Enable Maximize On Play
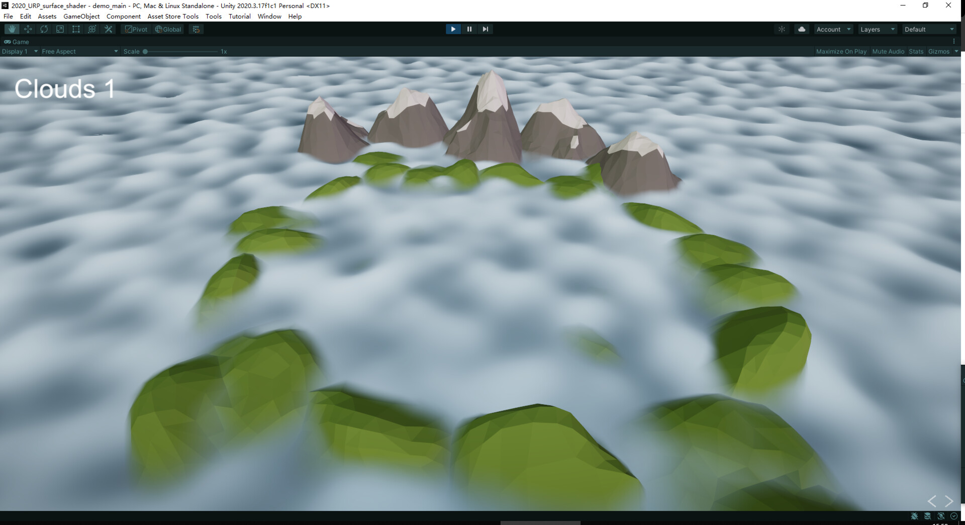The width and height of the screenshot is (965, 525). (841, 51)
